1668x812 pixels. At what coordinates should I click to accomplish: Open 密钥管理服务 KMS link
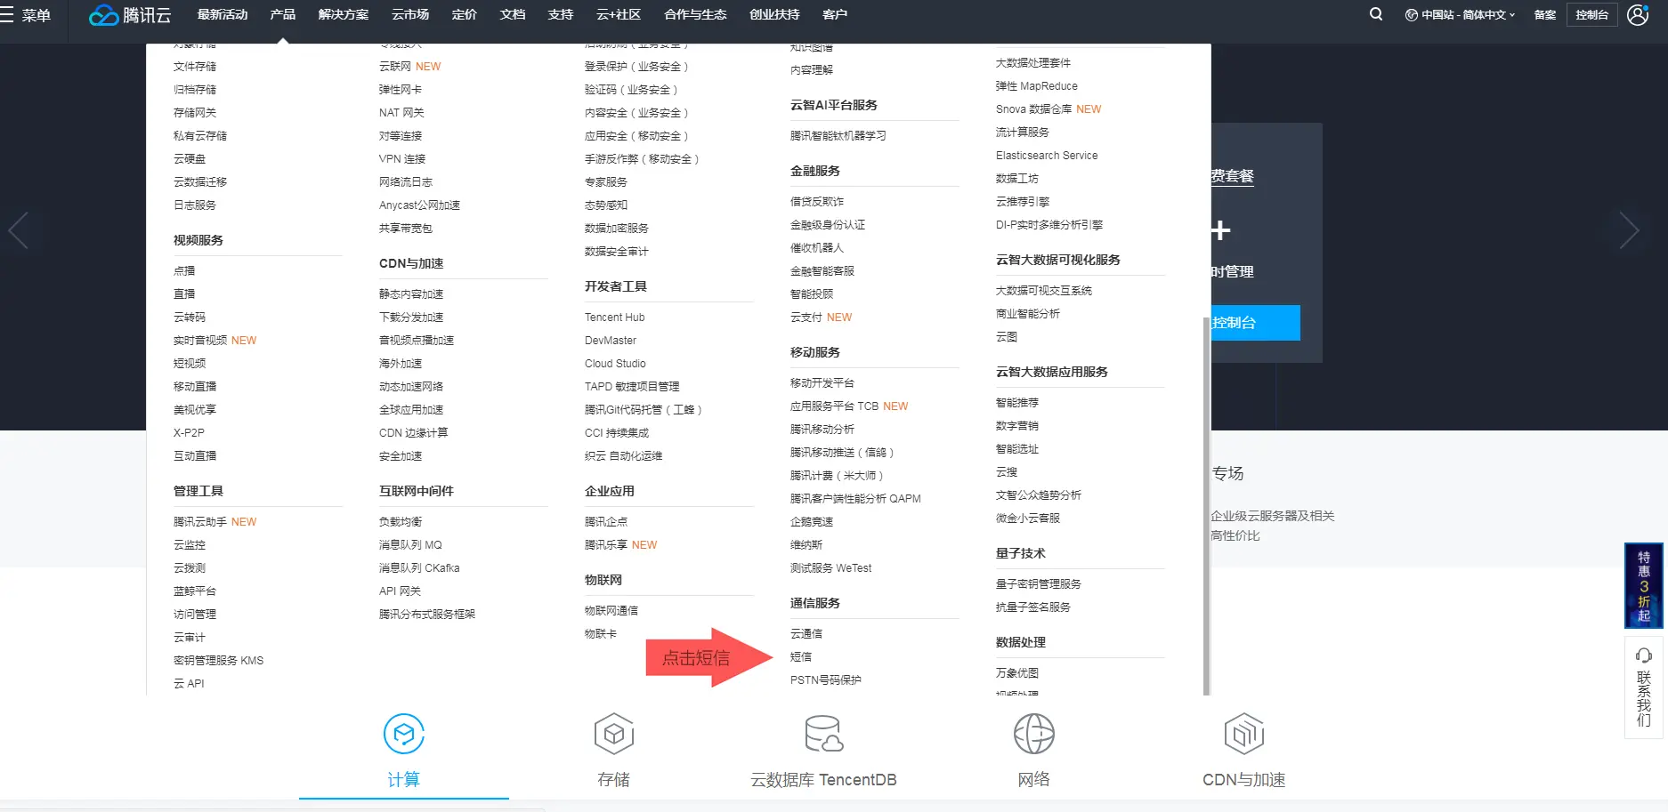pos(218,661)
